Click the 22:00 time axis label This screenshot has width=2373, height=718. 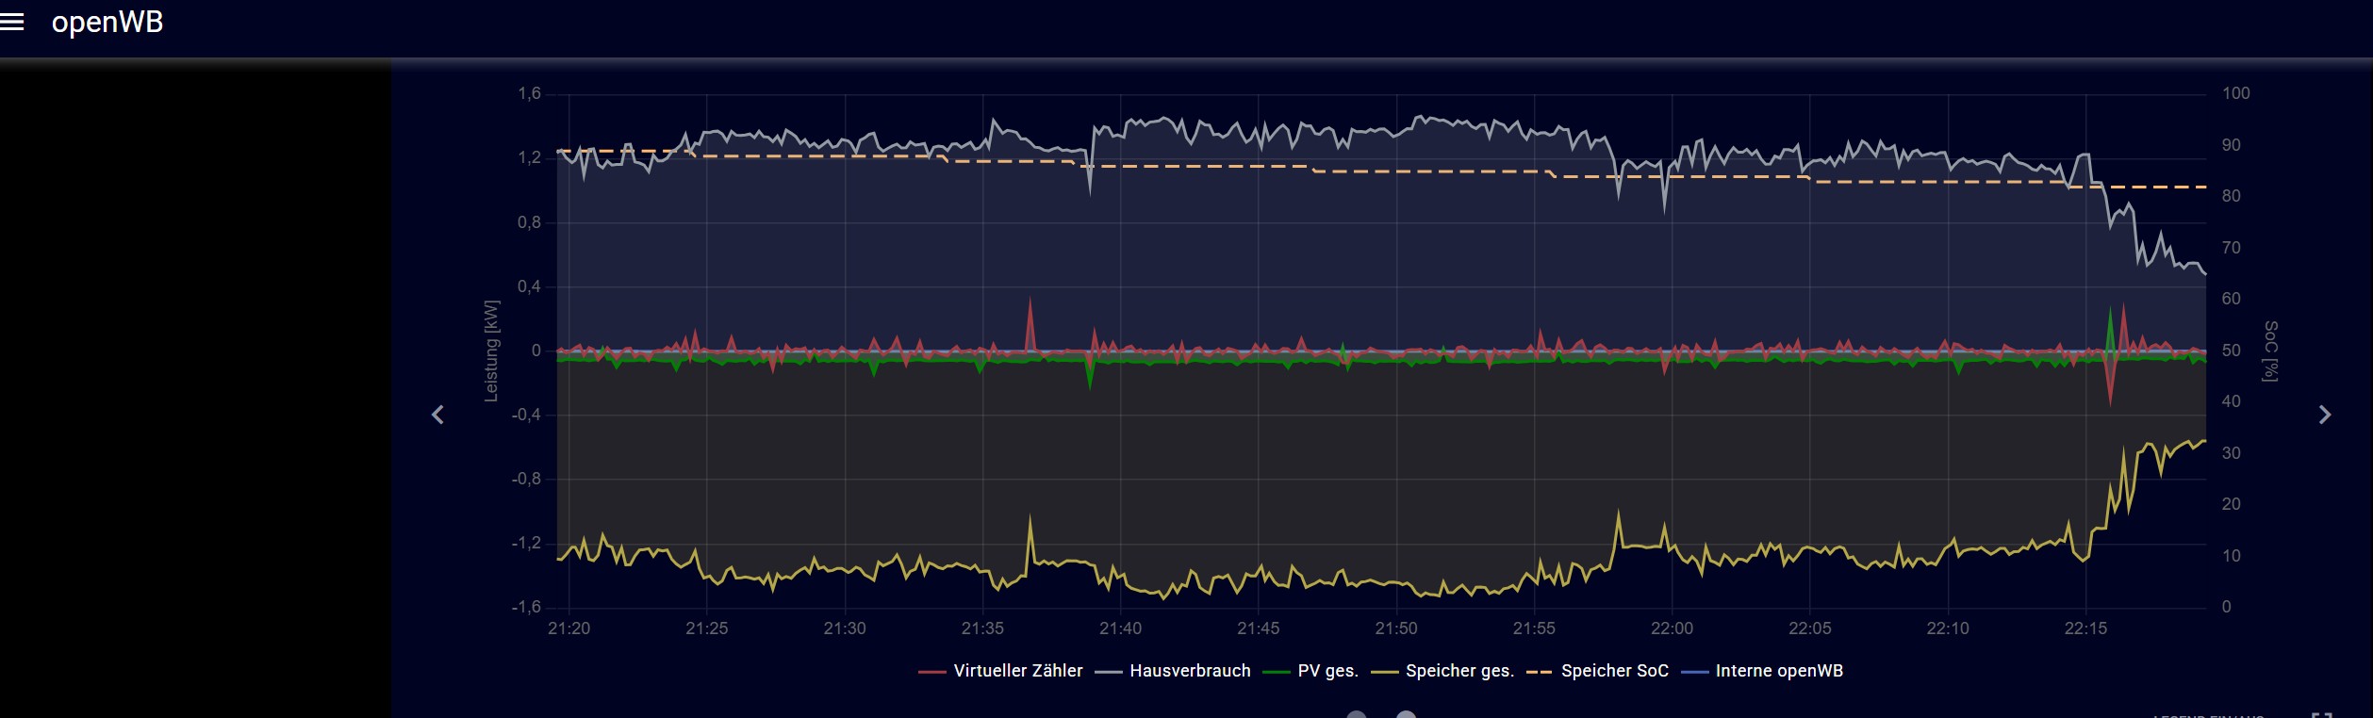pyautogui.click(x=1672, y=628)
